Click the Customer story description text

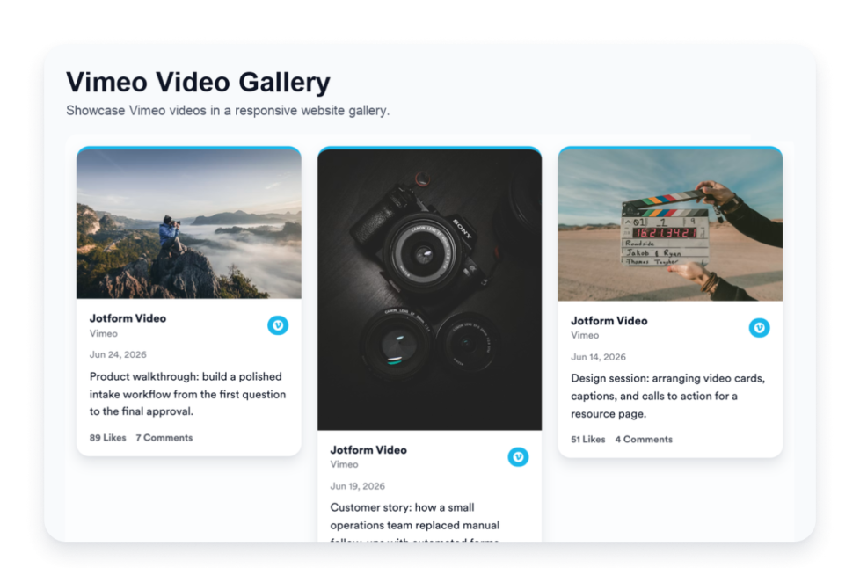coord(415,521)
